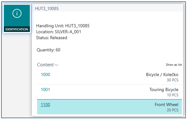The width and height of the screenshot is (187, 119).
Task: Select the Touring Bicycle description
Action: click(x=164, y=89)
